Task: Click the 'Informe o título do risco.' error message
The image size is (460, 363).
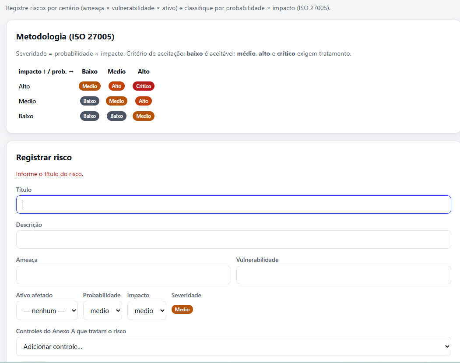Action: click(49, 174)
